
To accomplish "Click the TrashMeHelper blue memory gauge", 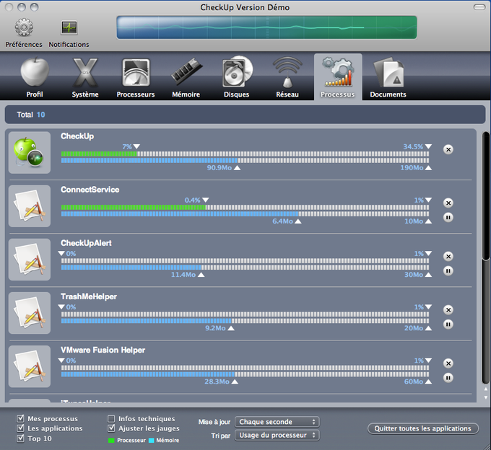I will tap(147, 321).
